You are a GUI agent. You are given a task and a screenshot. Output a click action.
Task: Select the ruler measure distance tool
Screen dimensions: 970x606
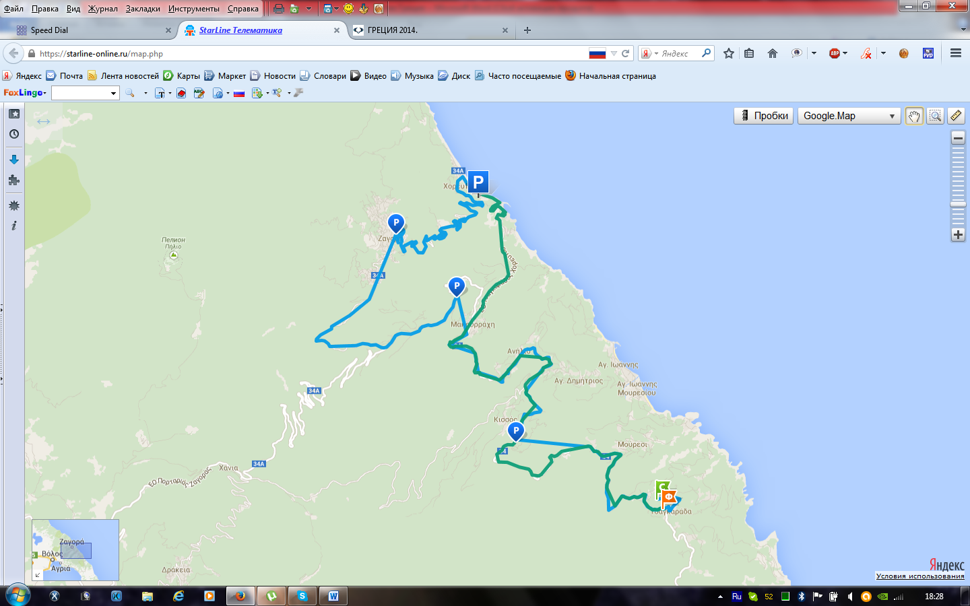click(x=956, y=116)
